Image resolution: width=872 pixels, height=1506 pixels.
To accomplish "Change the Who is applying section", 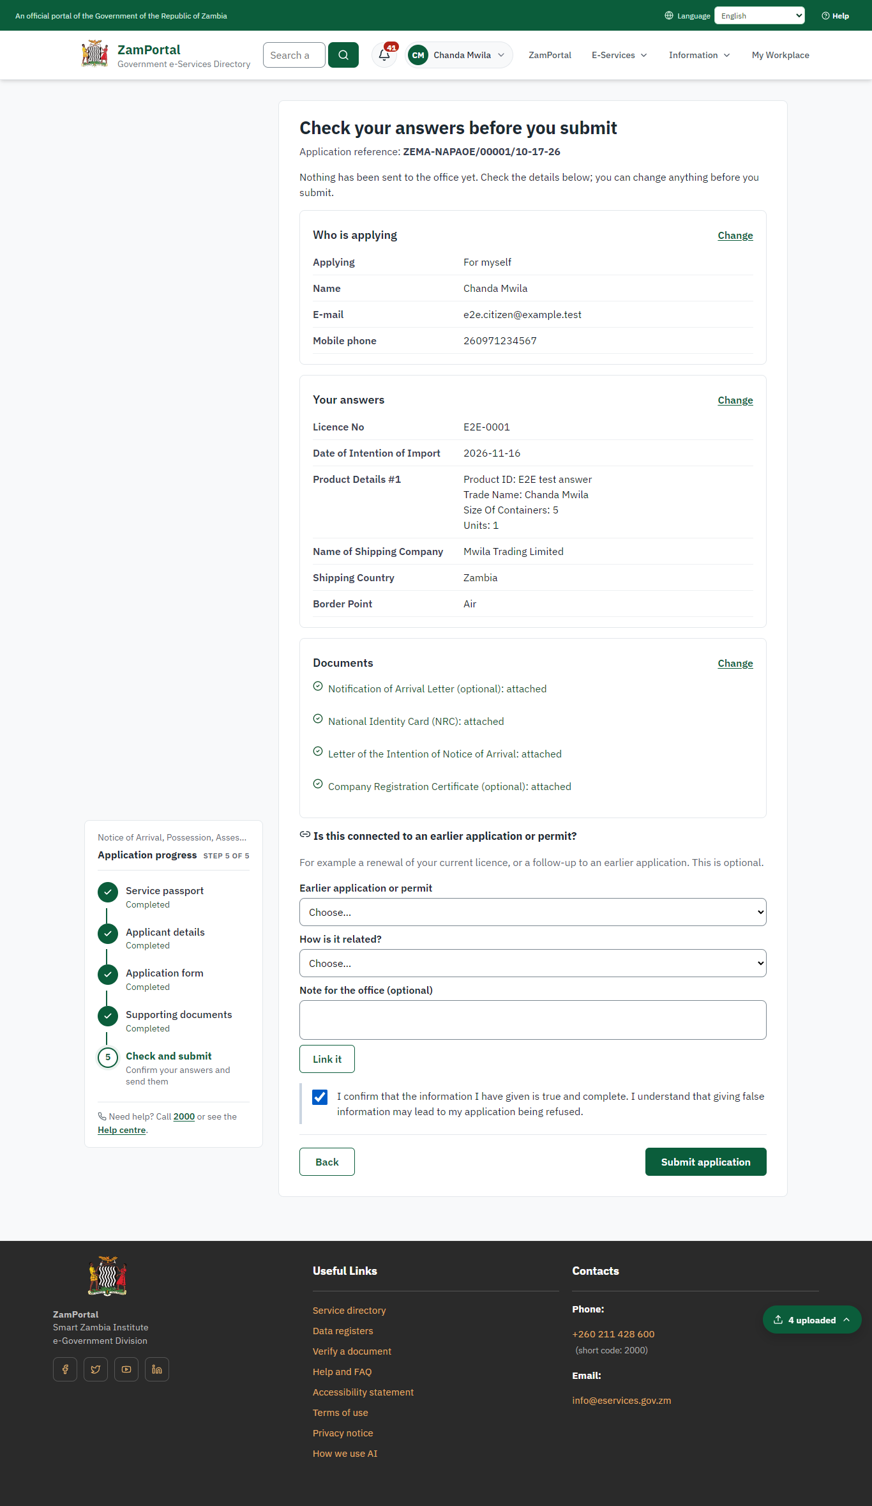I will (x=735, y=236).
